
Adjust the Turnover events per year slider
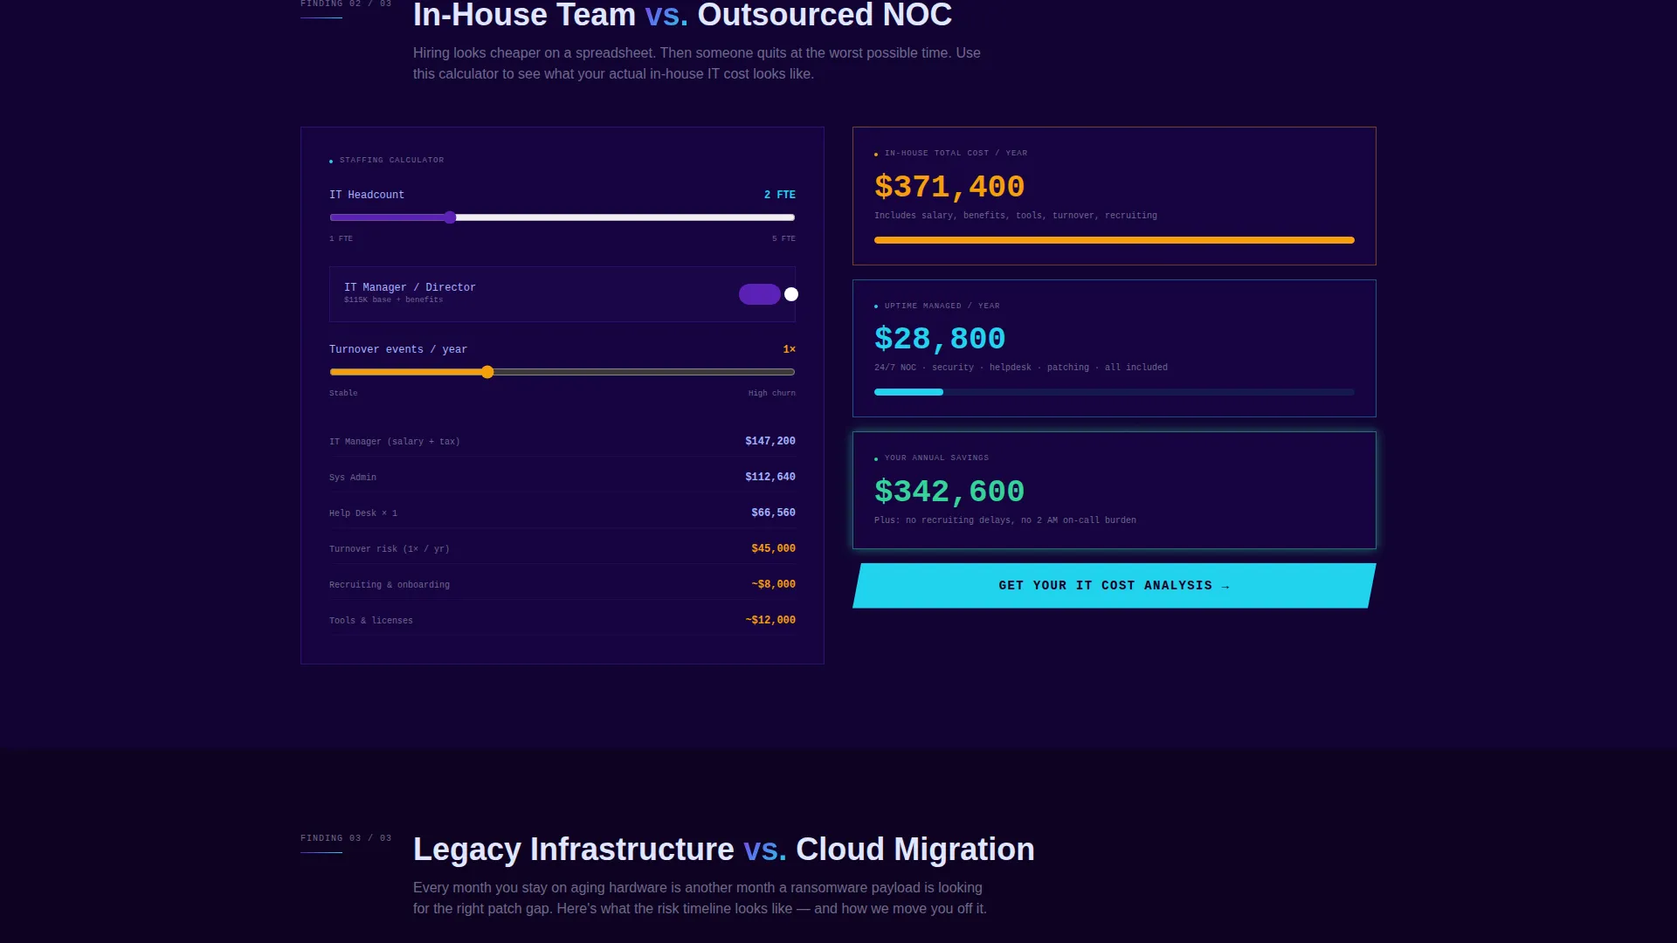point(562,372)
